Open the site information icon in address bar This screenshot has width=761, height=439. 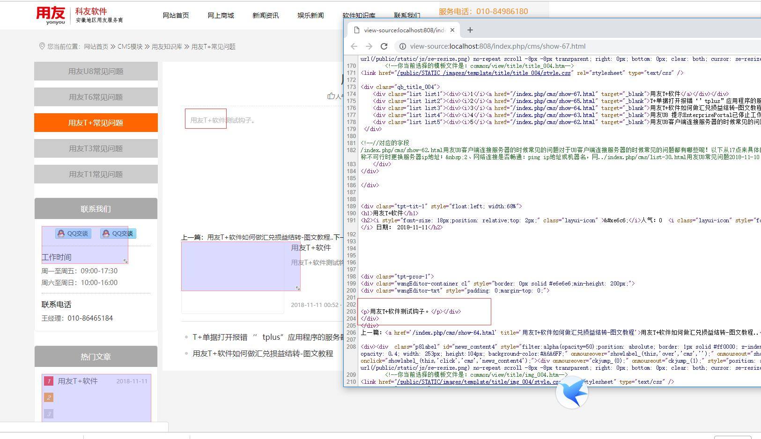point(402,46)
